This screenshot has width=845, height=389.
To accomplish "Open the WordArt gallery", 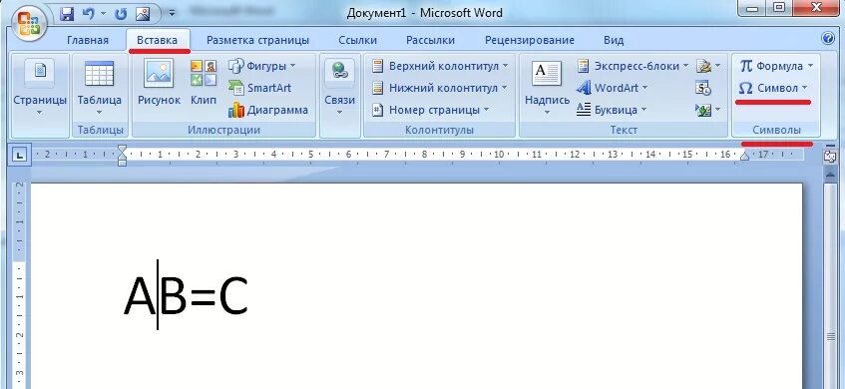I will click(613, 88).
